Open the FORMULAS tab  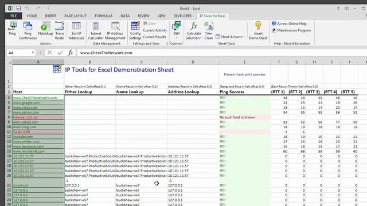(103, 16)
